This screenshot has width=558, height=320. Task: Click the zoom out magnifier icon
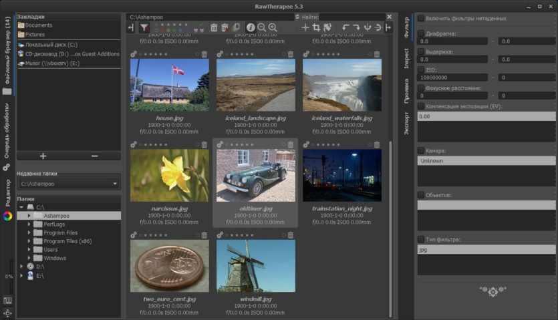coord(261,27)
